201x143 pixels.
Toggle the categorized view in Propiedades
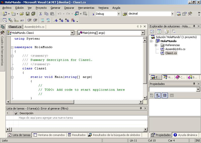click(x=152, y=95)
